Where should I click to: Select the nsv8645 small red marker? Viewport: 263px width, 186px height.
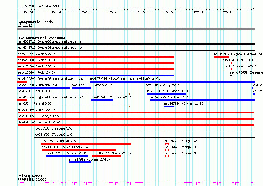147,88
